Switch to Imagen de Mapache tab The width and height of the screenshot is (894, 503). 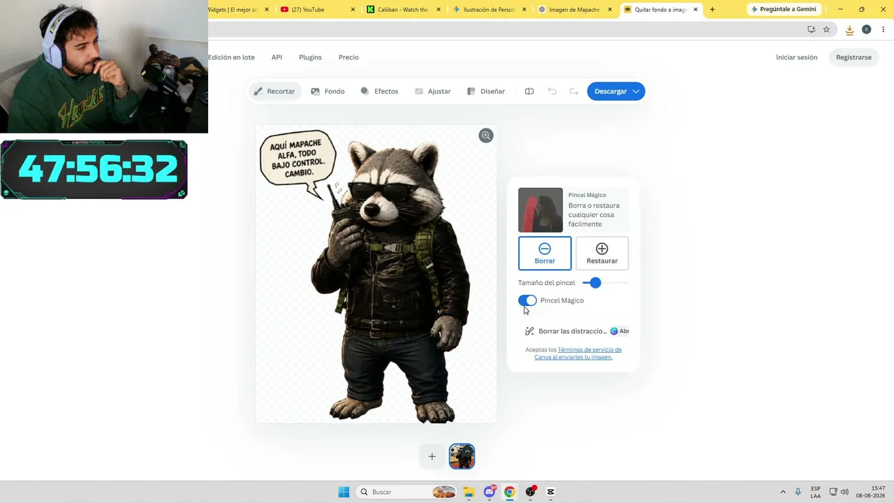click(x=576, y=10)
